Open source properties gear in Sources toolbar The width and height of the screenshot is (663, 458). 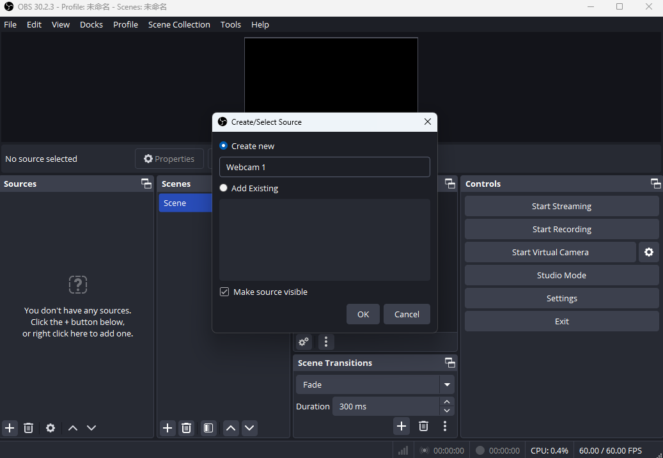click(x=51, y=428)
